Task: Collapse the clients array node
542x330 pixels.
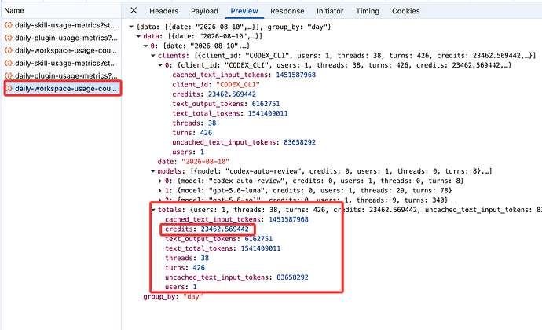Action: (x=153, y=56)
